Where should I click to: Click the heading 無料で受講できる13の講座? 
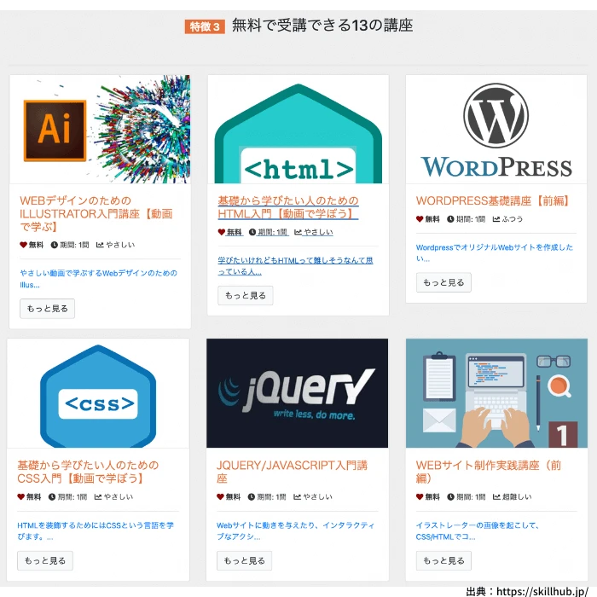coord(322,26)
